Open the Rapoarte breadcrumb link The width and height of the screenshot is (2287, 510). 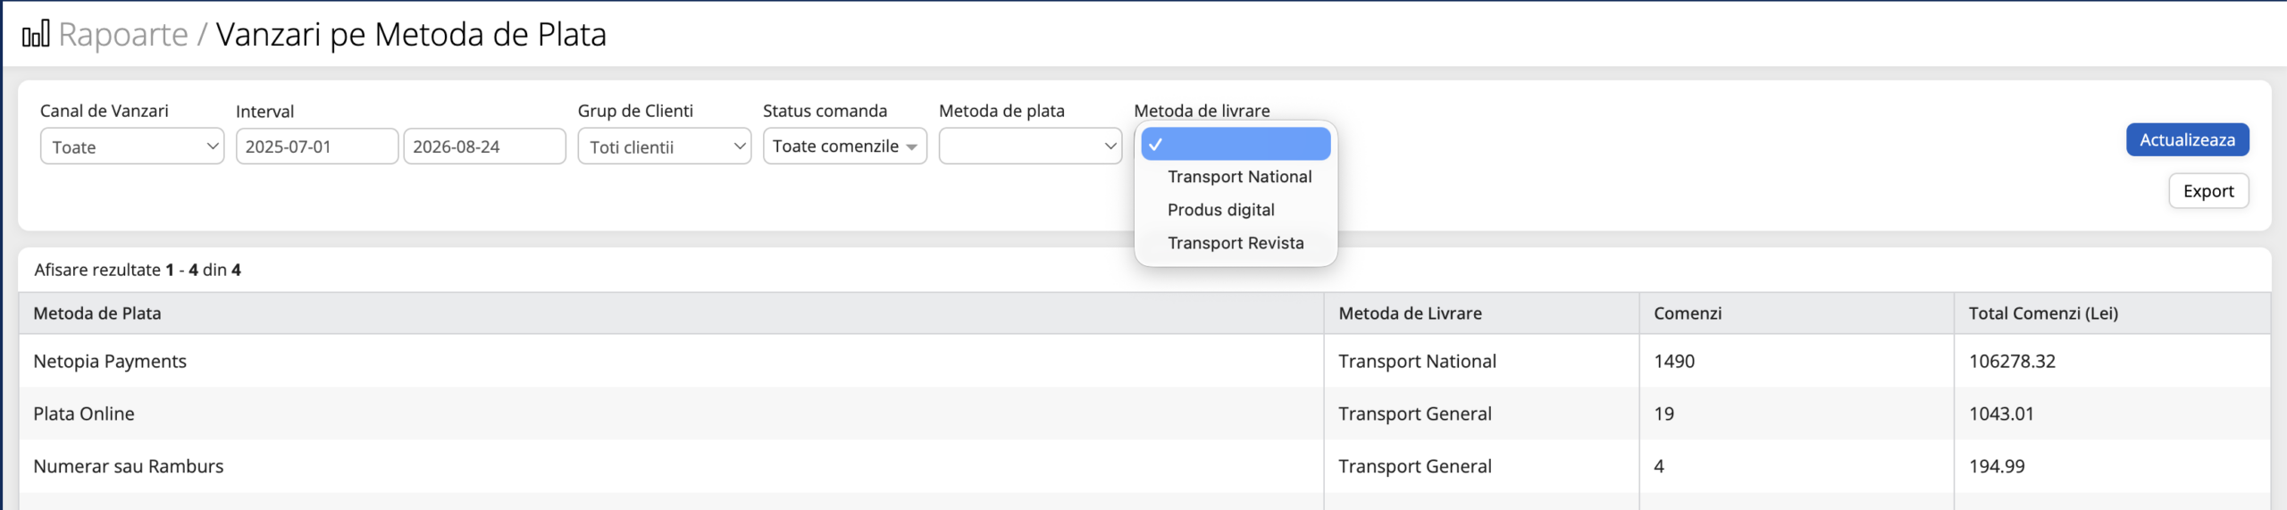coord(123,35)
